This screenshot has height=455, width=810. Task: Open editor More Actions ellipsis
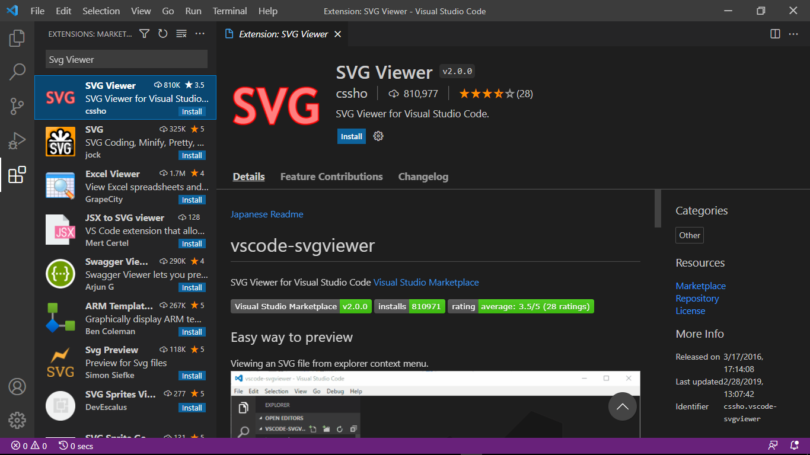point(793,34)
